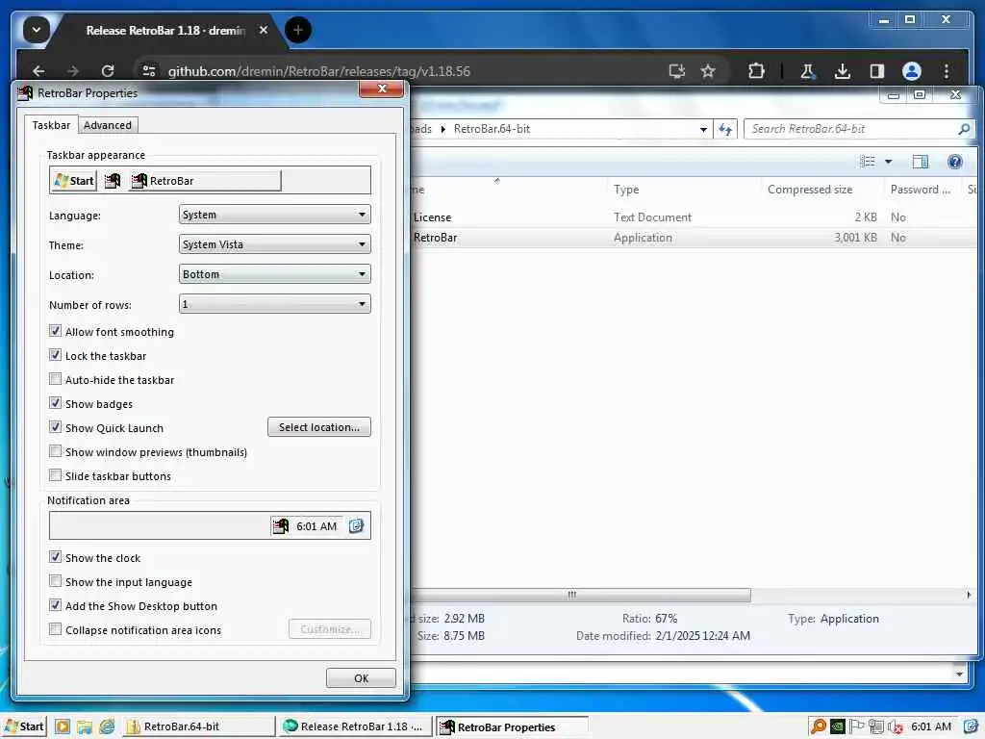Open Chrome profile avatar
Image resolution: width=985 pixels, height=739 pixels.
click(x=912, y=71)
